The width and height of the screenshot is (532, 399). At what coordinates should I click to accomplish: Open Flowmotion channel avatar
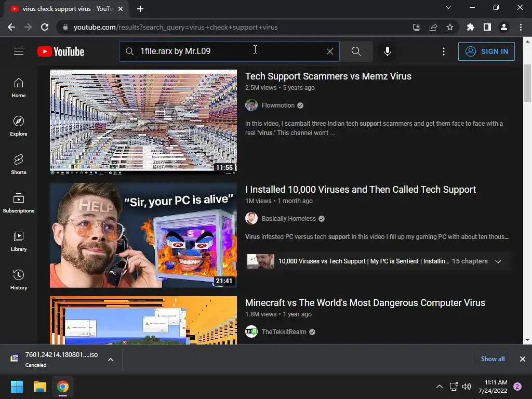pyautogui.click(x=251, y=105)
